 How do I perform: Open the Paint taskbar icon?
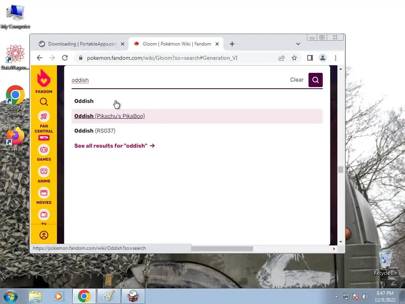point(108,296)
